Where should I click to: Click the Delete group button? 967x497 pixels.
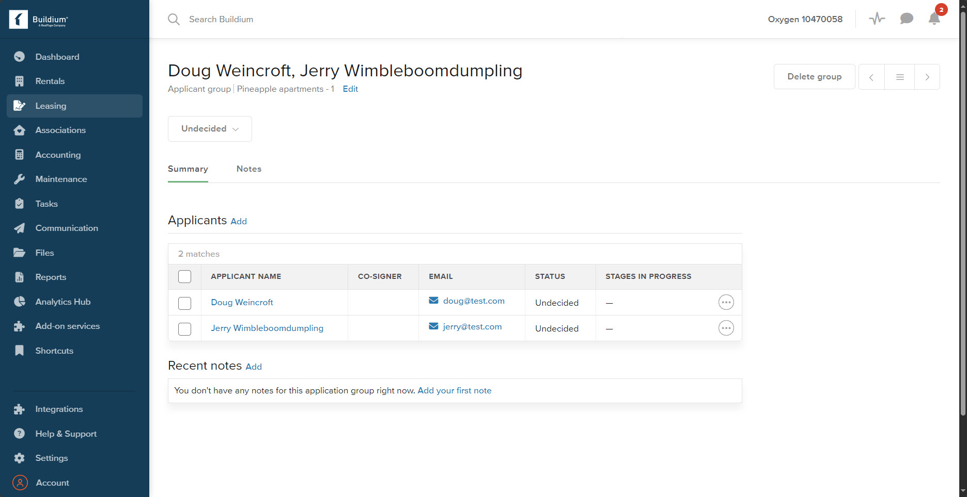814,76
